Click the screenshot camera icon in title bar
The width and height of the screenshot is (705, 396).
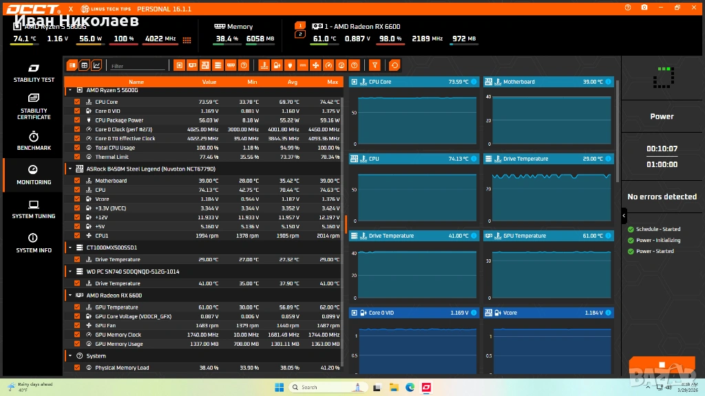pos(644,8)
